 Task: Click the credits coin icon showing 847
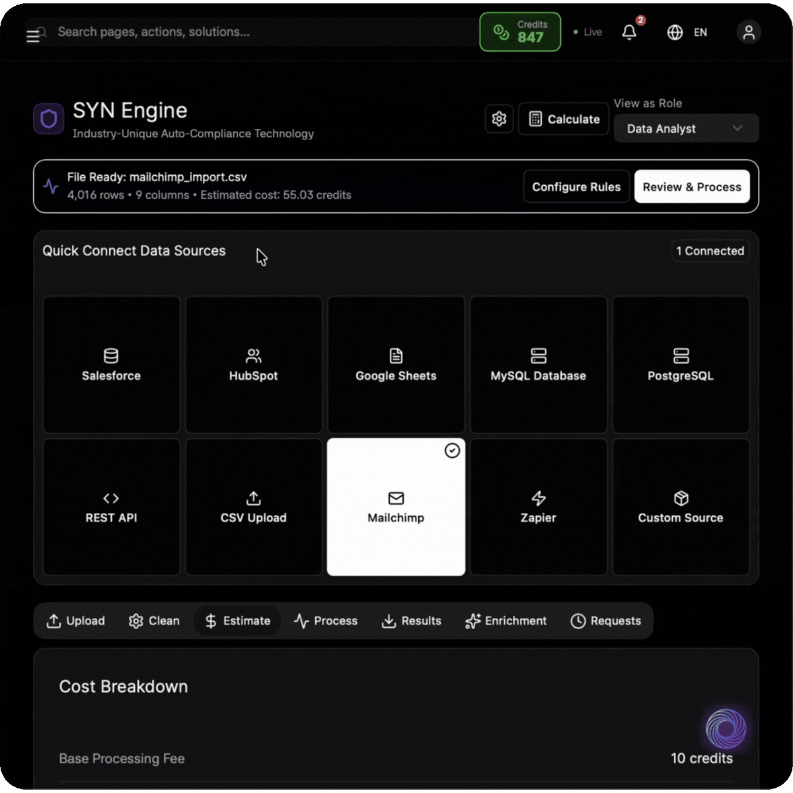[x=502, y=32]
